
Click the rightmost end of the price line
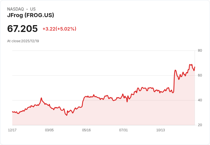click(195, 67)
